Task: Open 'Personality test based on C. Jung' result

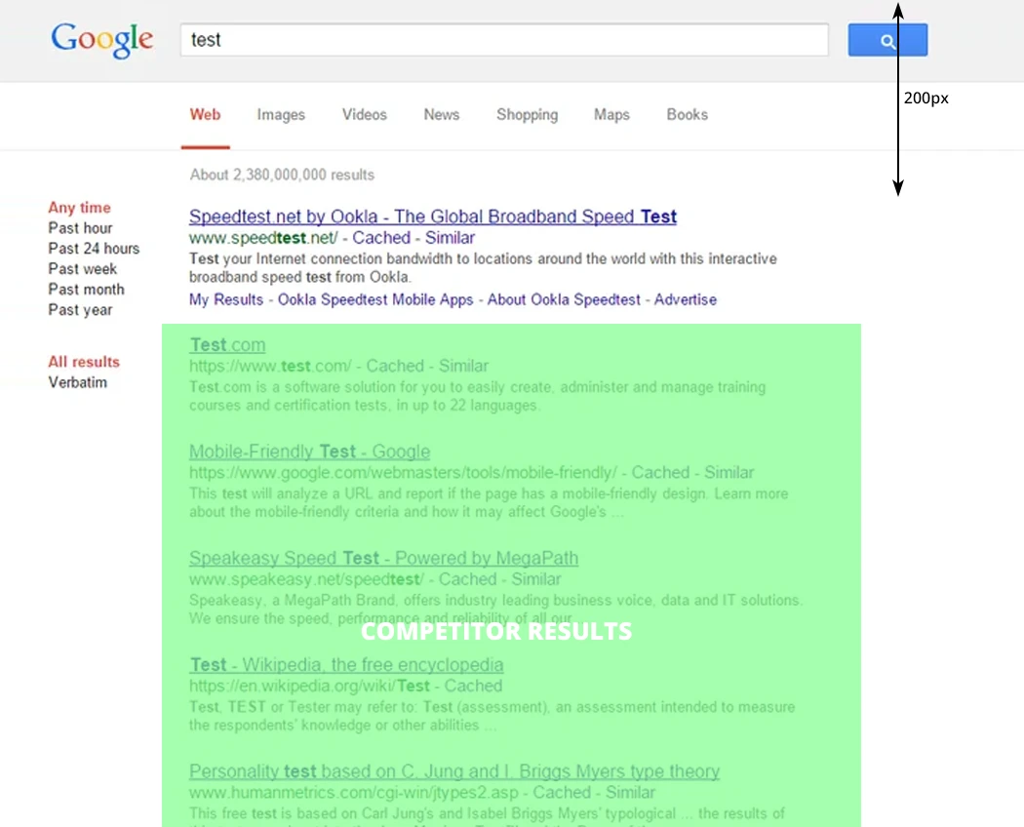Action: click(454, 771)
